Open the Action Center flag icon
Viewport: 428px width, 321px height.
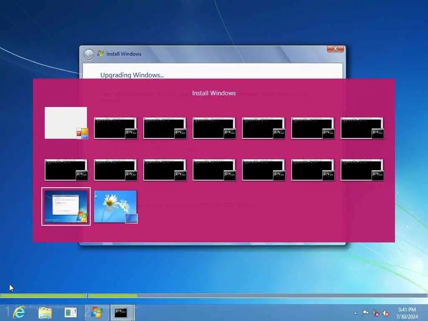pyautogui.click(x=365, y=313)
